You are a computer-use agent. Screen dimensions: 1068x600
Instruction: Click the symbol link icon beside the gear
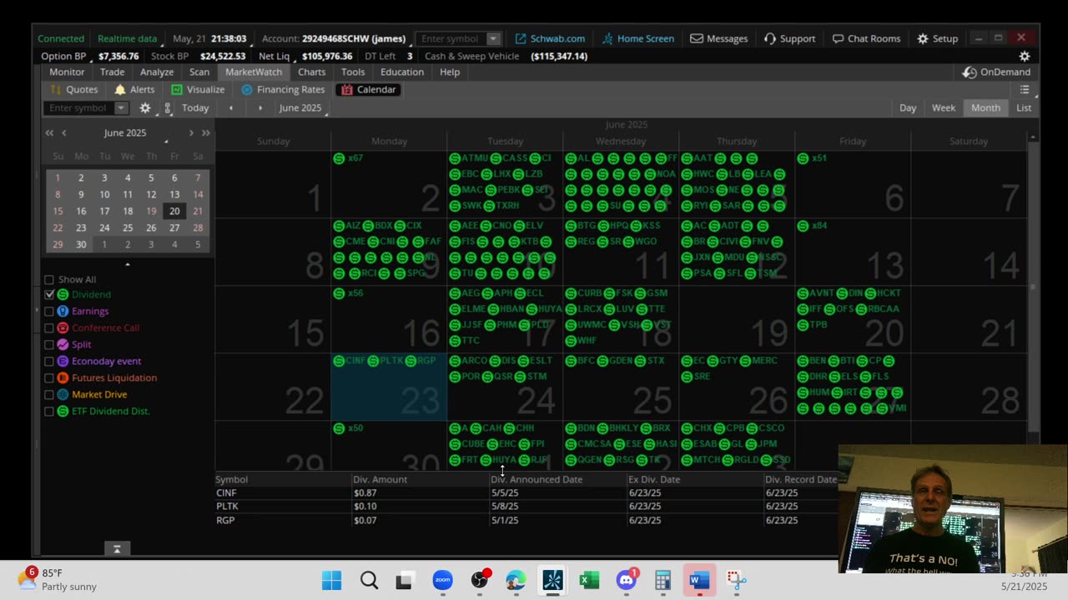coord(168,108)
